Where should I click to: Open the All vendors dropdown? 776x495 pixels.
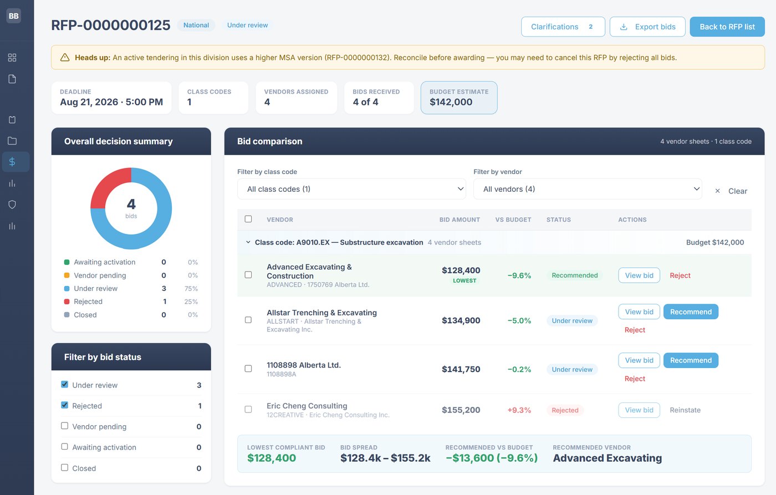(x=588, y=189)
